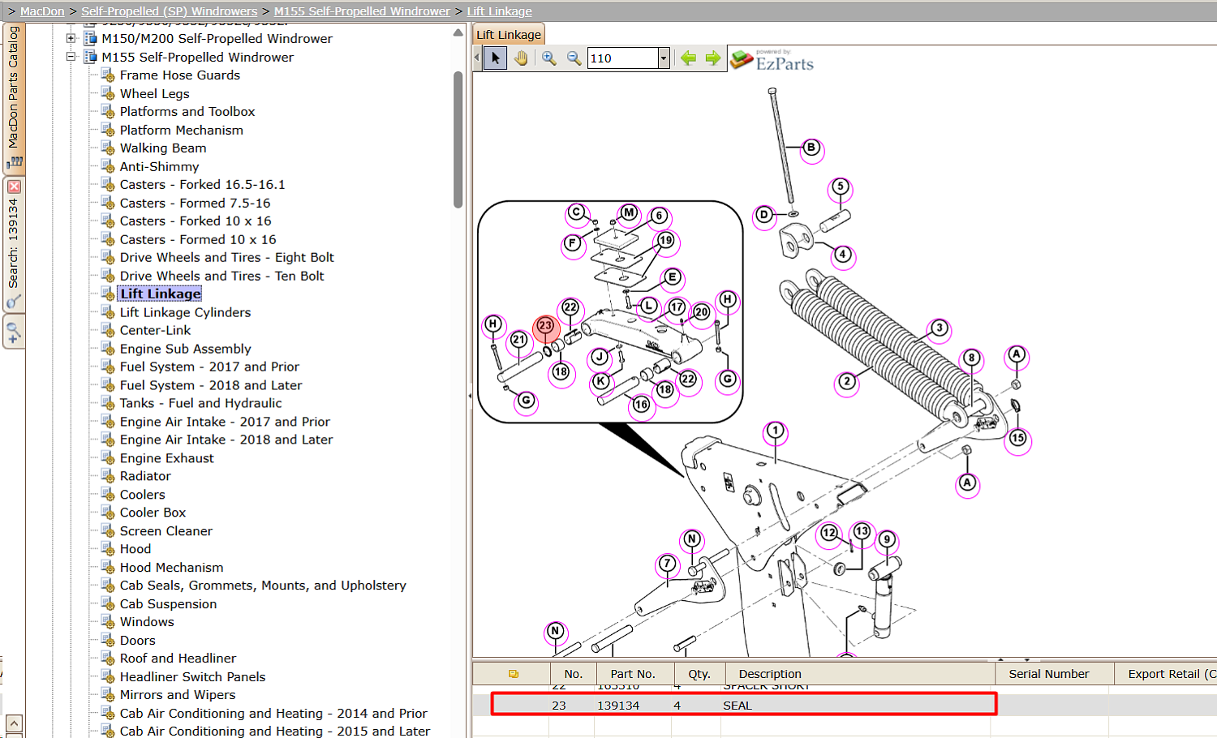
Task: Click callout M in the inset
Action: click(629, 213)
